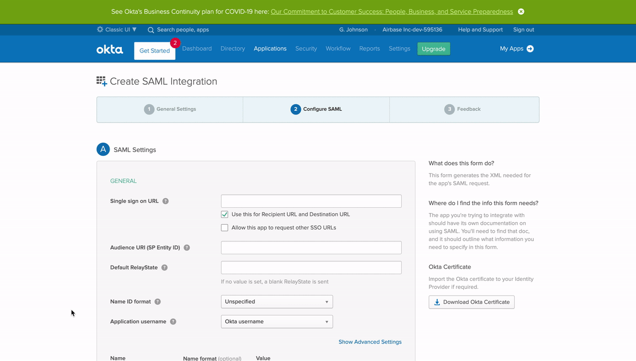The image size is (636, 361).
Task: Click the Sign out link
Action: point(524,30)
